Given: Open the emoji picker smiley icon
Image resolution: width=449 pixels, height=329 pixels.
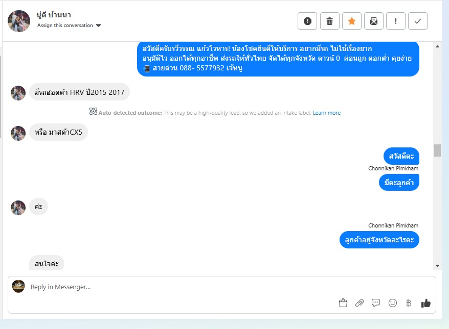Looking at the screenshot, I should tap(393, 303).
